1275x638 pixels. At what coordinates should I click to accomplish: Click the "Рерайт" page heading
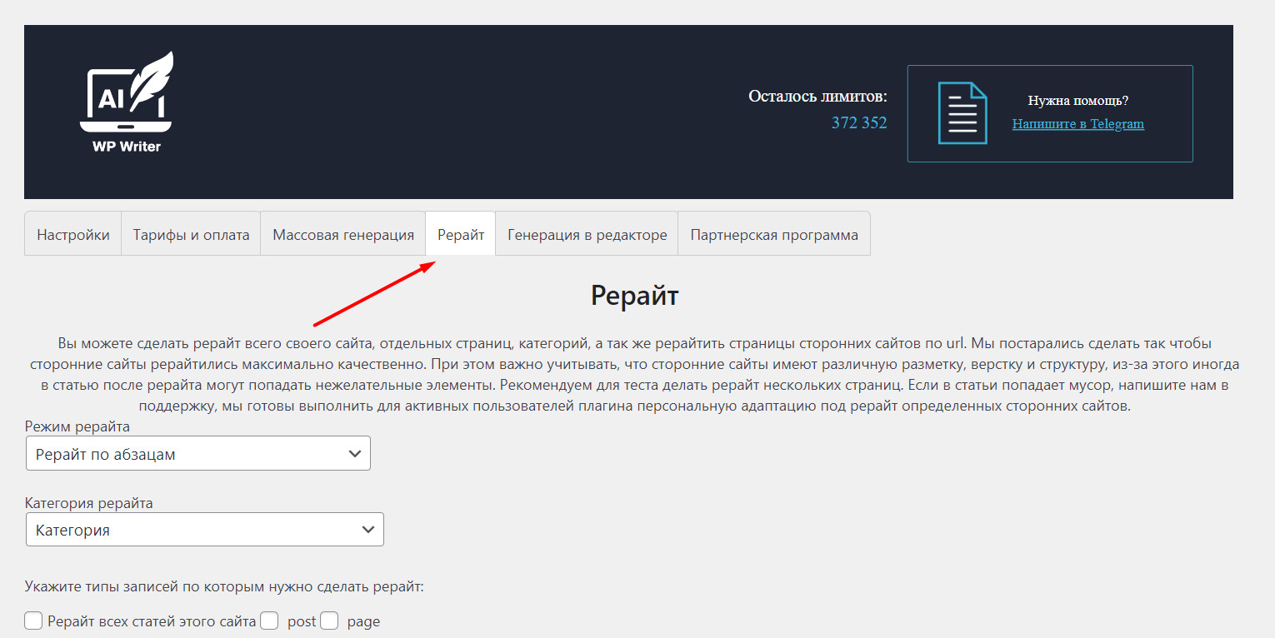click(x=635, y=296)
